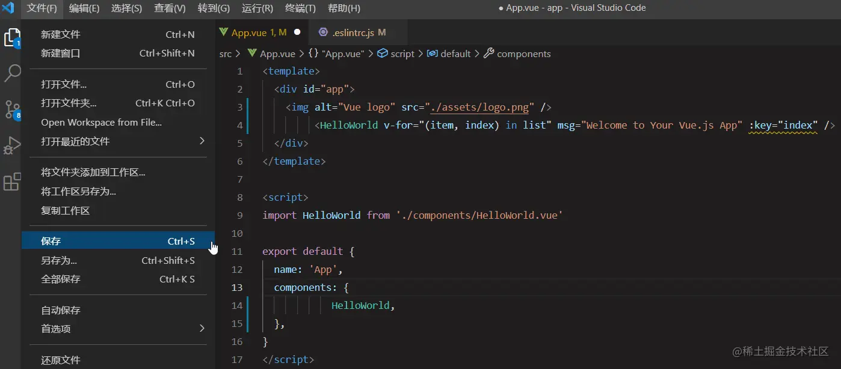Click the script cube breadcrumb icon

point(382,53)
